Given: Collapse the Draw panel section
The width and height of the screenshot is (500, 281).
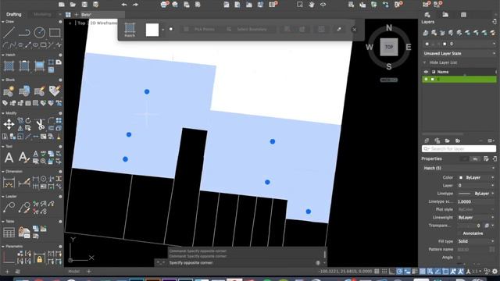Looking at the screenshot, I should (3, 22).
